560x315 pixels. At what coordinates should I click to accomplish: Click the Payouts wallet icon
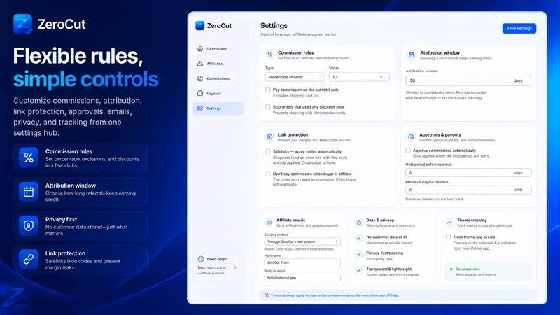coord(200,93)
